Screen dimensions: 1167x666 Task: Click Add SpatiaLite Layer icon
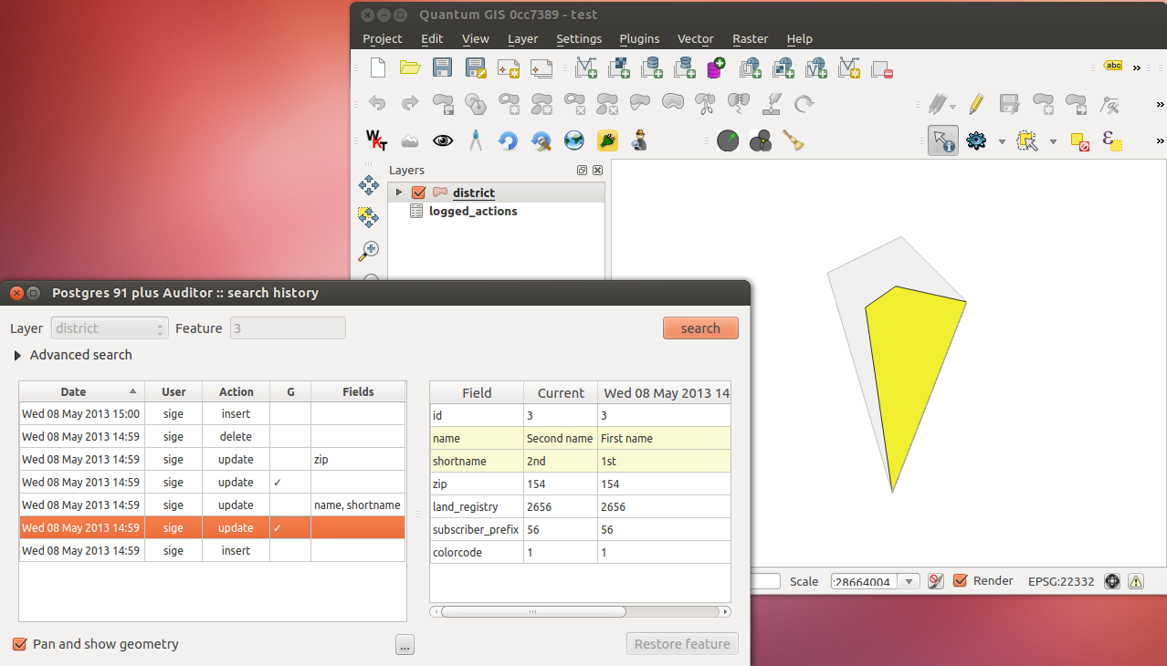pos(684,68)
